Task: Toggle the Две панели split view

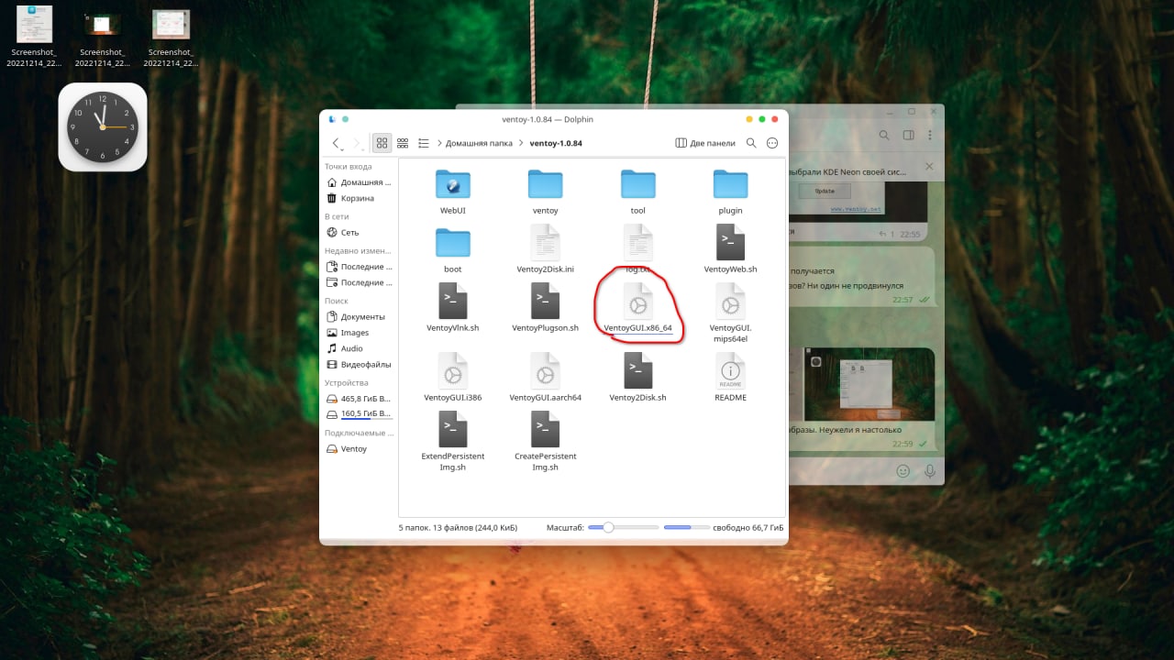Action: (705, 143)
